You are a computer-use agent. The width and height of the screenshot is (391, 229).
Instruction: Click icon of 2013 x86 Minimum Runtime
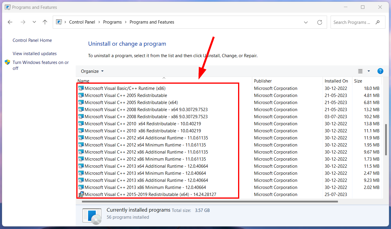click(x=81, y=187)
